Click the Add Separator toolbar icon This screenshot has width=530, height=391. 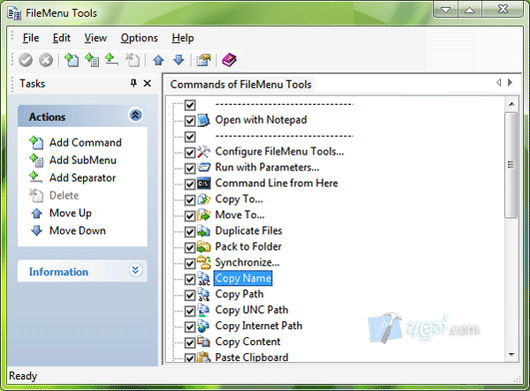[111, 60]
